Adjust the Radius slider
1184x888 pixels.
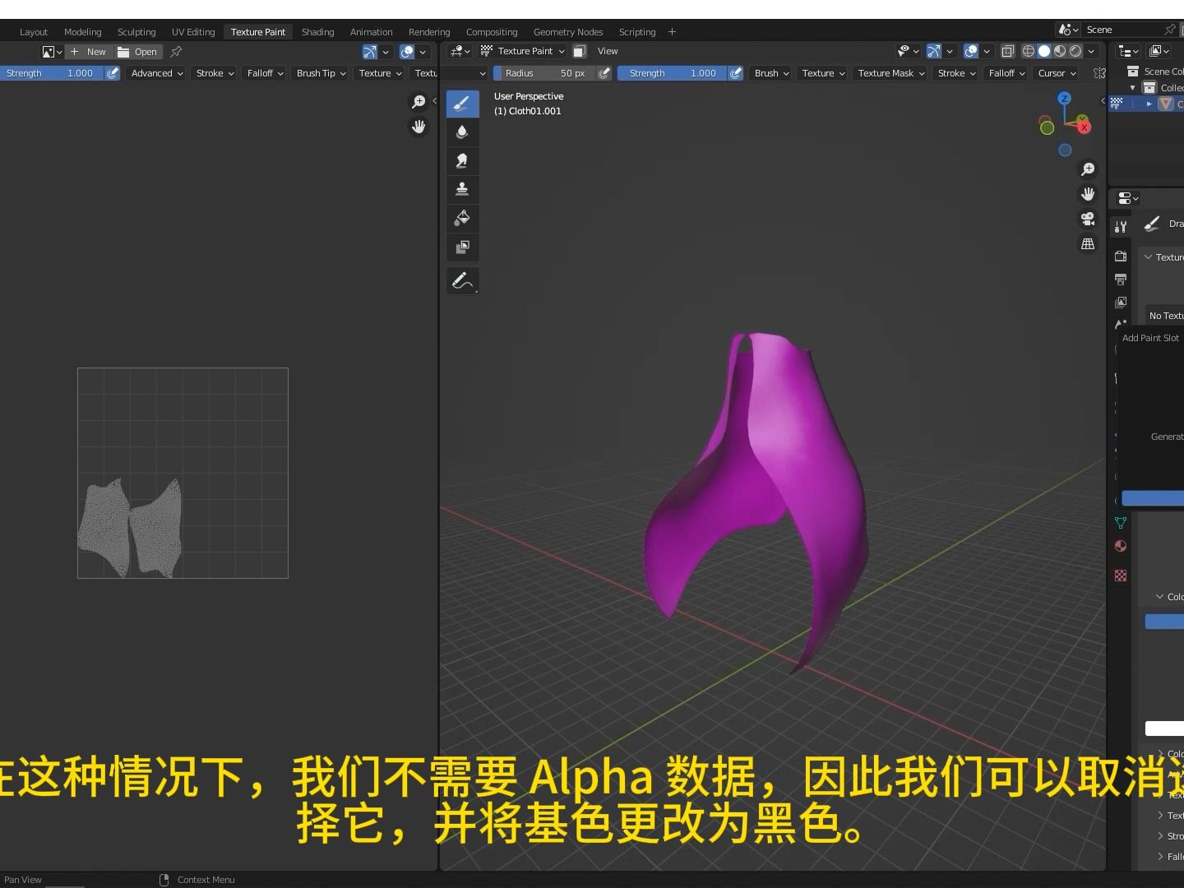point(543,73)
